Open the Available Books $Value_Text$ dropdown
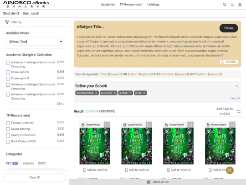 pyautogui.click(x=35, y=42)
